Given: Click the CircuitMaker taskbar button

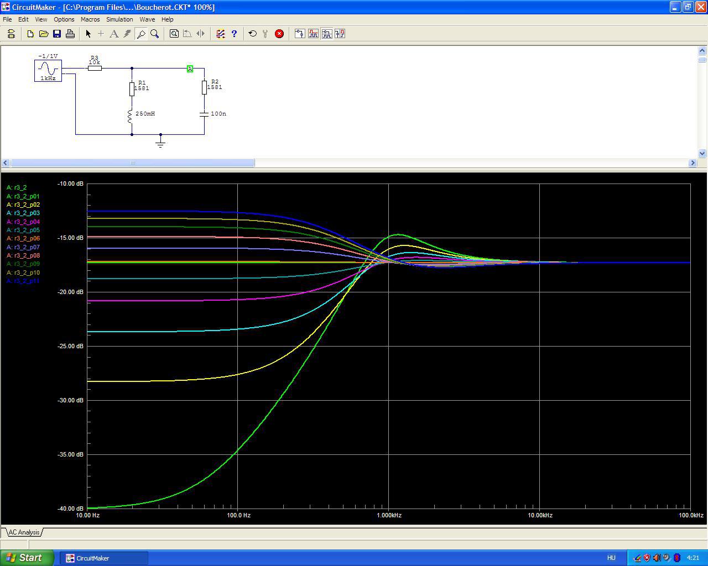Looking at the screenshot, I should 106,558.
